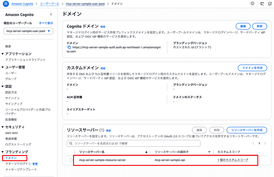The height and width of the screenshot is (177, 274).
Task: Click ドメインを作成 button
Action: (x=252, y=68)
